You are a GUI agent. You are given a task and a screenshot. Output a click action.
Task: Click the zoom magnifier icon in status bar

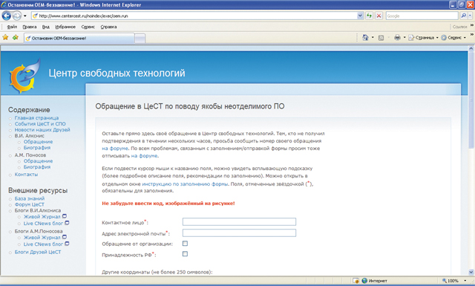[x=444, y=281]
